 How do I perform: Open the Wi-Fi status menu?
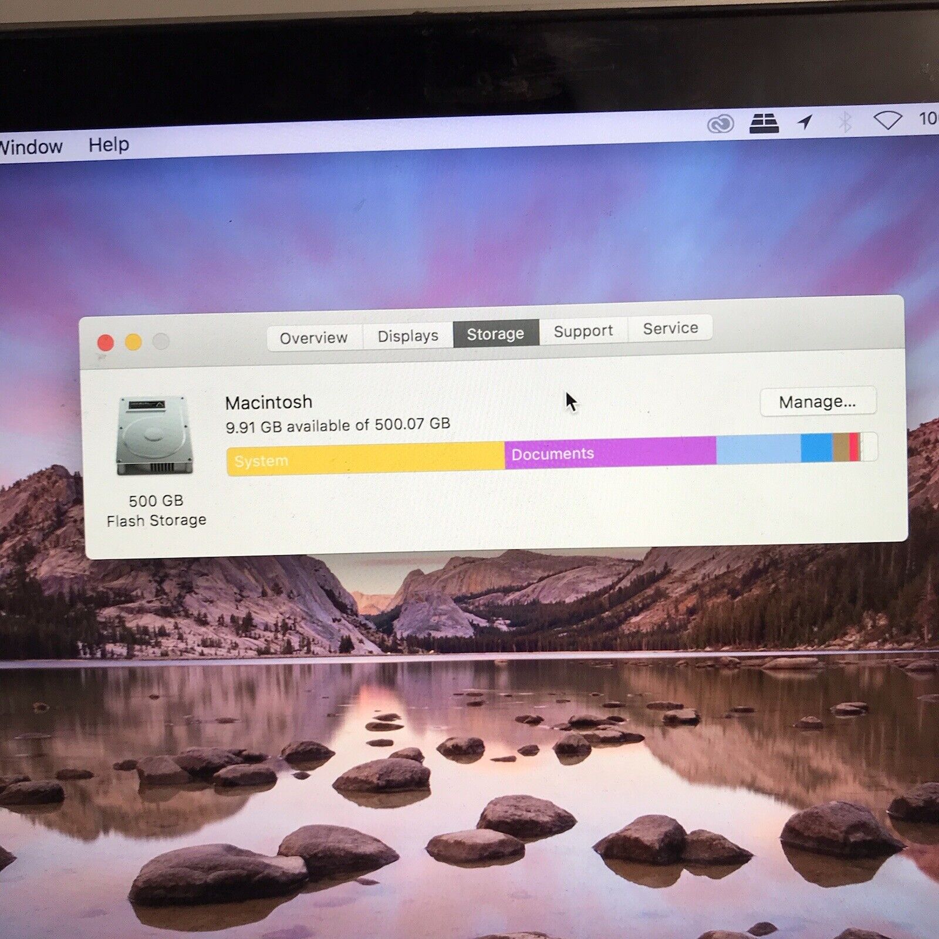(x=887, y=120)
